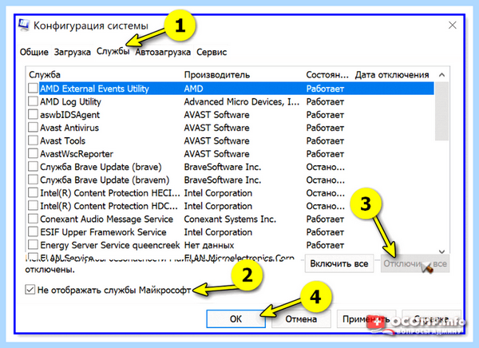
Task: Click the scrollbar down arrow in services list
Action: coord(441,251)
